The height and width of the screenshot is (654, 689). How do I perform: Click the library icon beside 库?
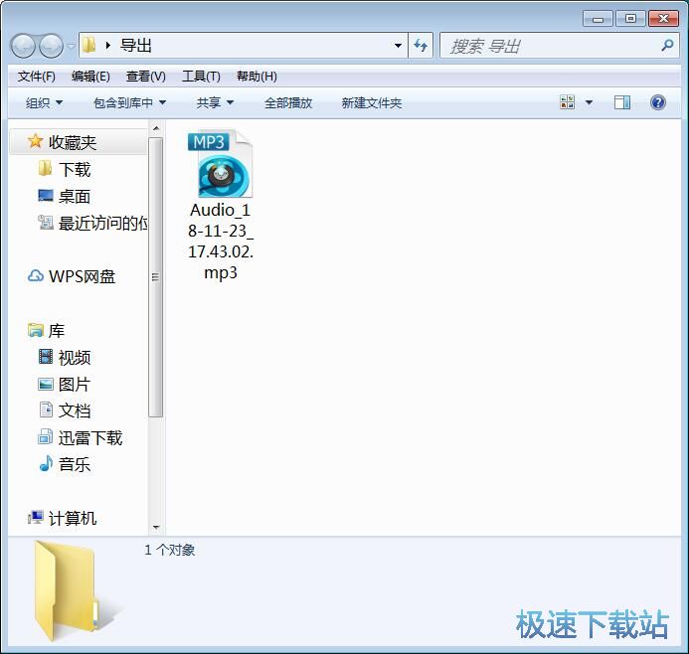point(35,330)
